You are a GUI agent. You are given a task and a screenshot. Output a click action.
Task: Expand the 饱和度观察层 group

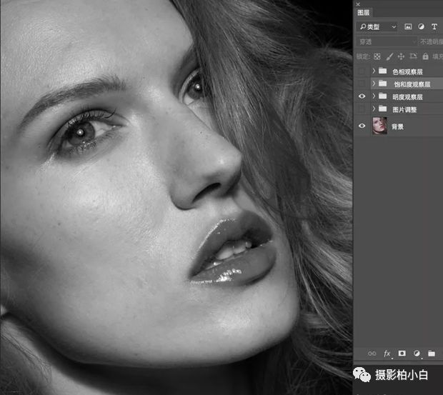[x=374, y=84]
